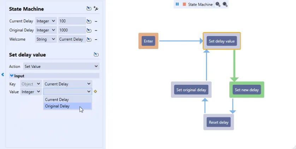Edit the Welcome value field showing Current Delay
296x149 pixels.
pos(72,39)
